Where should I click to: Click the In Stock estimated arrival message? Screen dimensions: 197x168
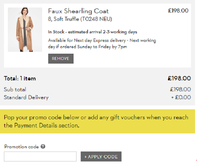tap(93, 32)
